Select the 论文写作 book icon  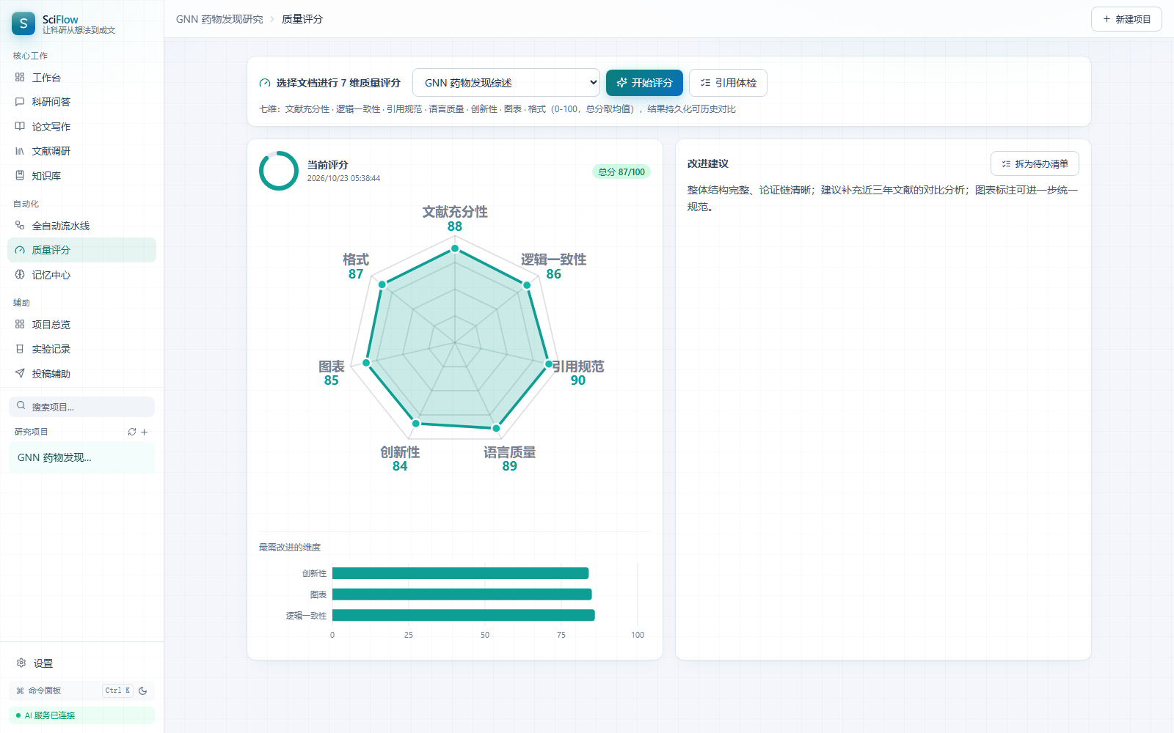coord(20,126)
